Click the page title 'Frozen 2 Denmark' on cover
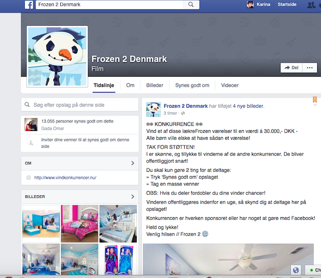 coord(129,59)
